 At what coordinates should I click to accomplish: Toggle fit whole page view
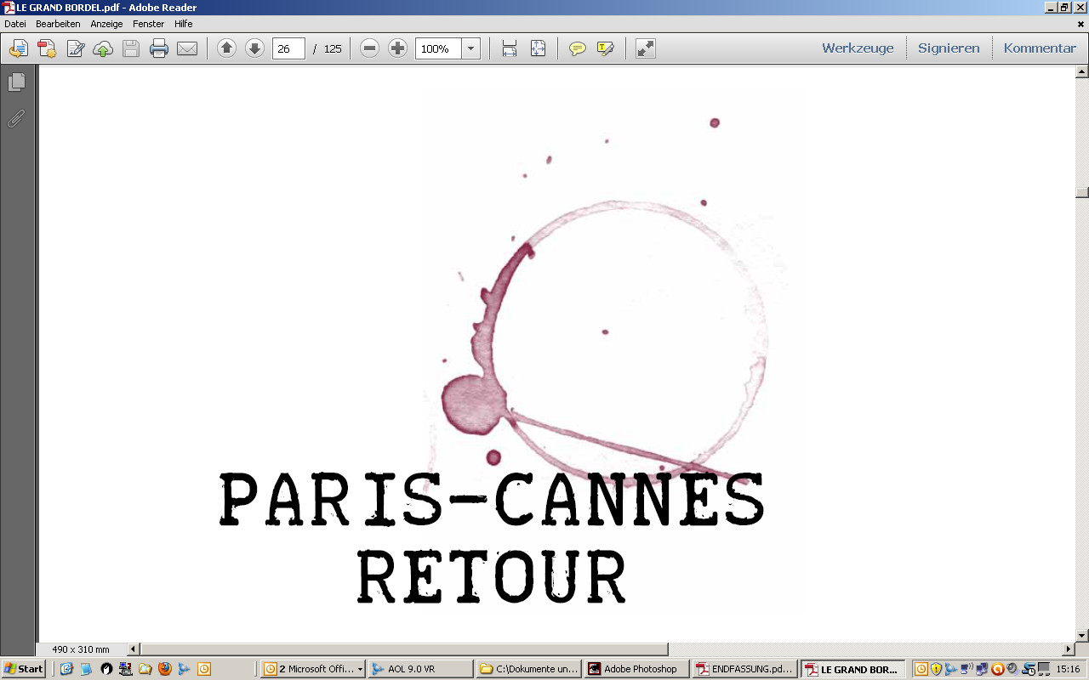pos(538,48)
